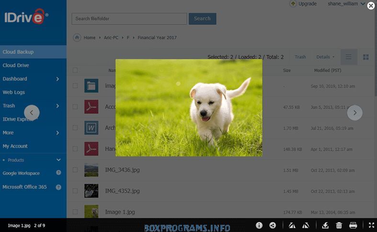Viewport: 377px width, 232px height.
Task: Click the share icon in the bottom toolbar
Action: point(273,225)
